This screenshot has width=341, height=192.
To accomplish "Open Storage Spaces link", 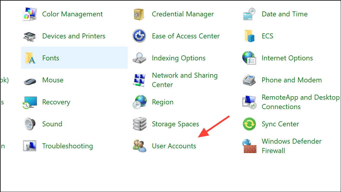I will 175,124.
